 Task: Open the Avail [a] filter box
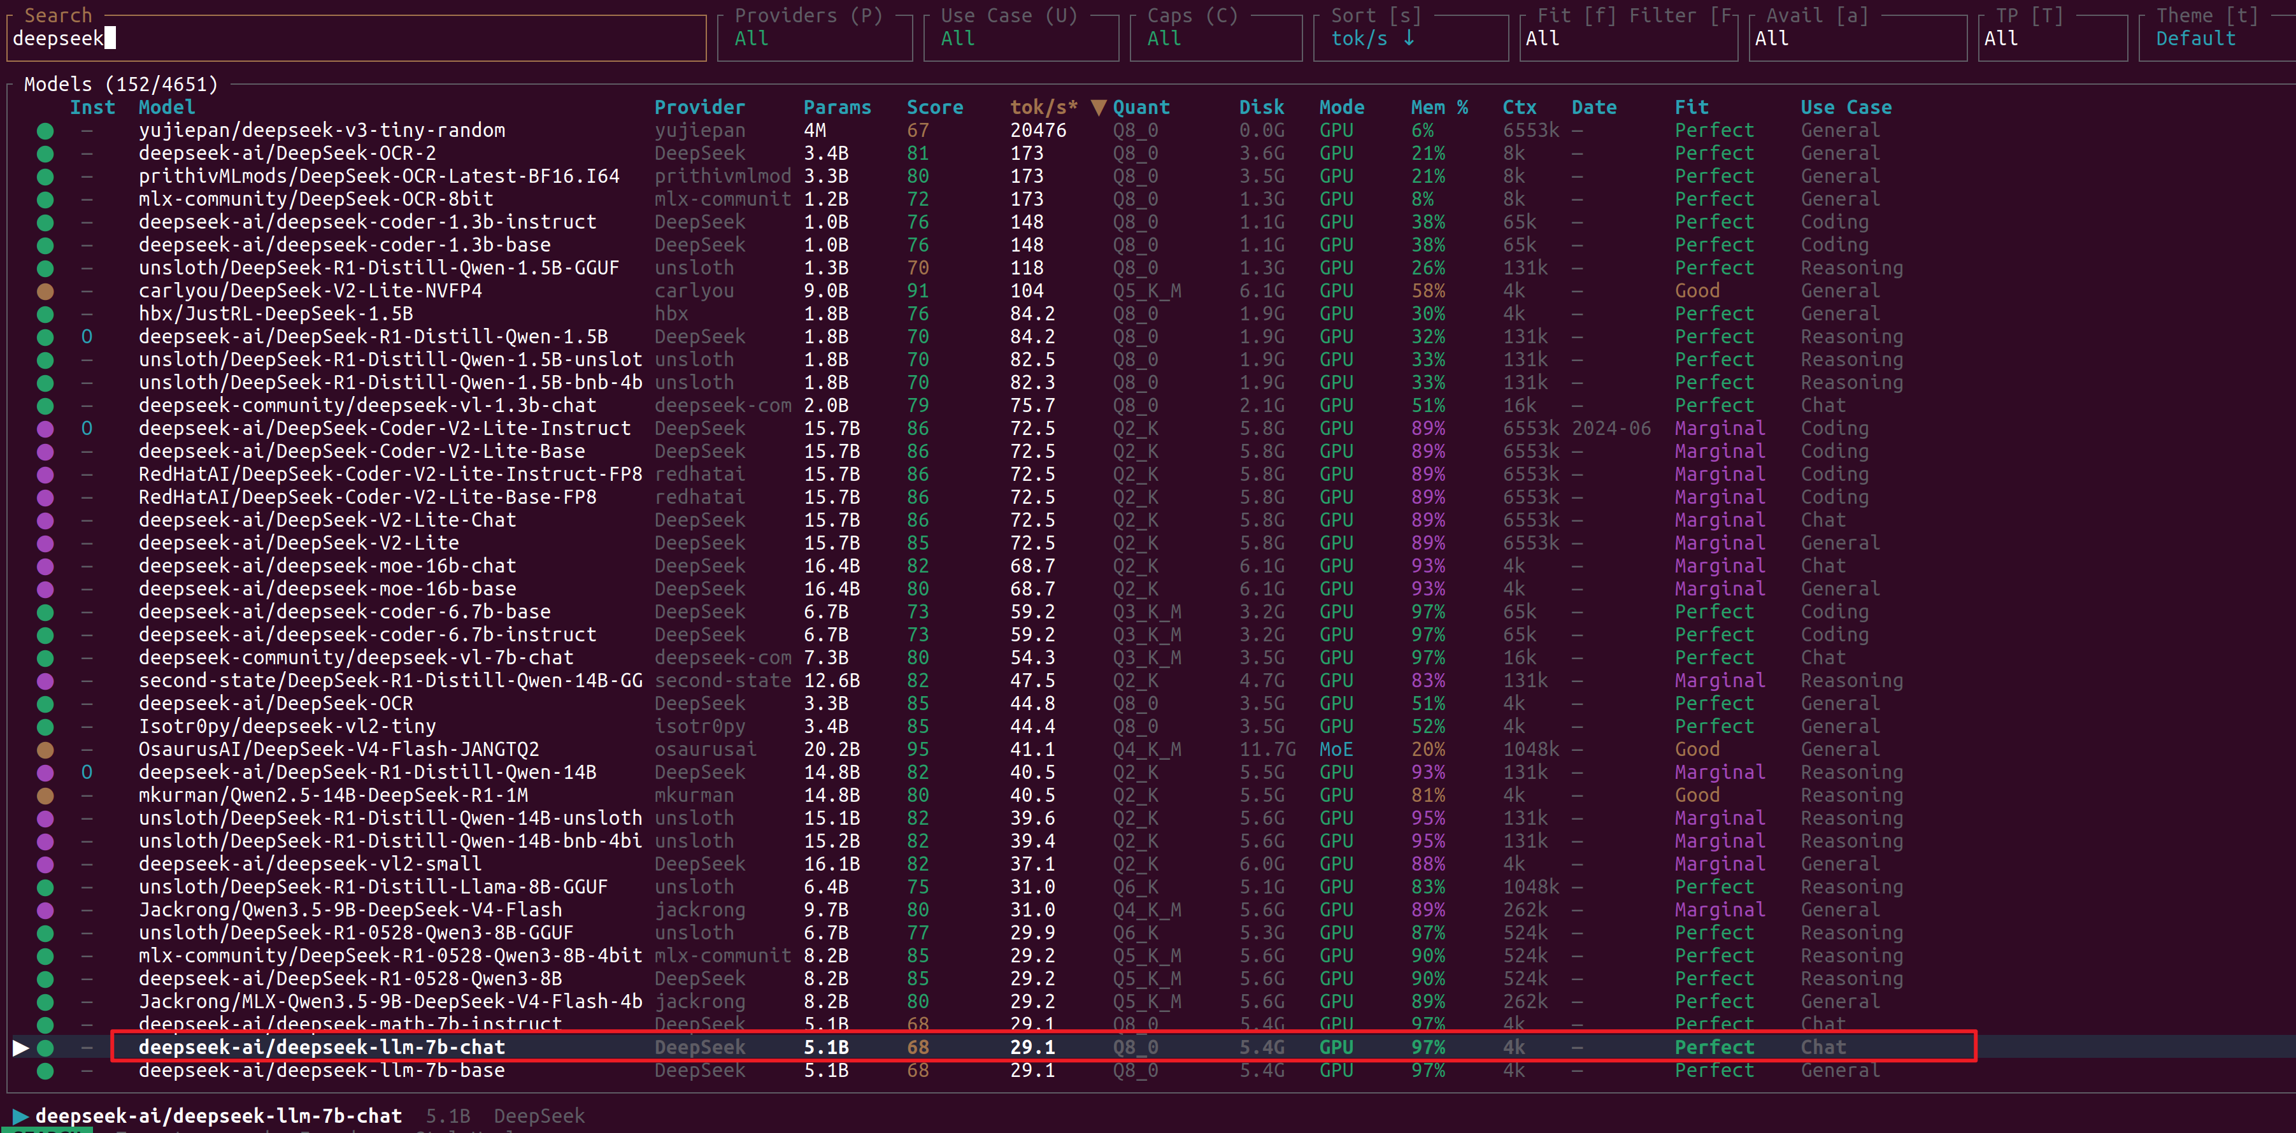[1857, 38]
